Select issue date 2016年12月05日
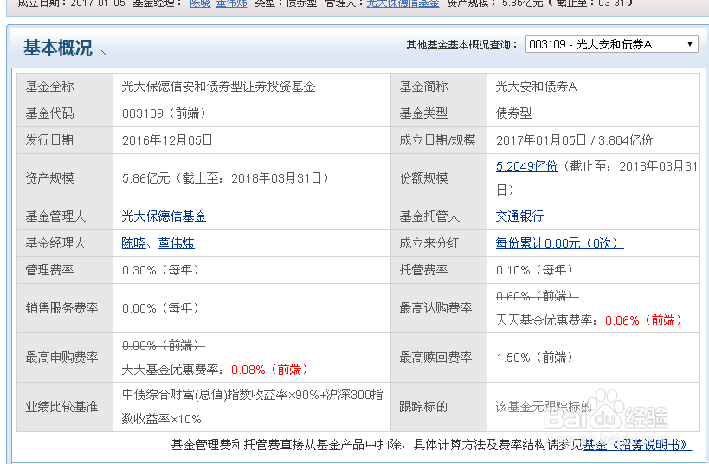Viewport: 709px width, 464px height. (x=167, y=140)
